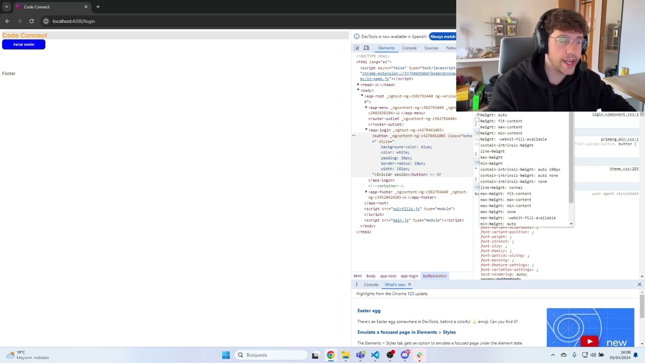Close the DevTools bottom drawer
645x363 pixels.
pyautogui.click(x=639, y=285)
